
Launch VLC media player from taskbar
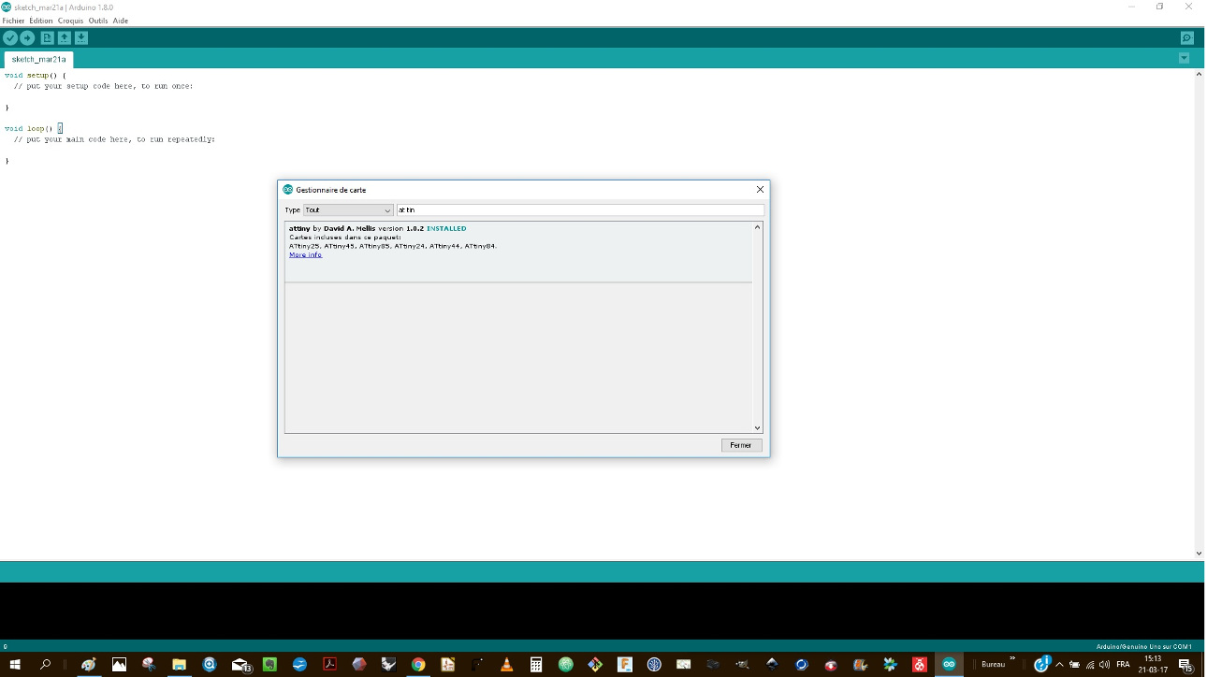[507, 665]
